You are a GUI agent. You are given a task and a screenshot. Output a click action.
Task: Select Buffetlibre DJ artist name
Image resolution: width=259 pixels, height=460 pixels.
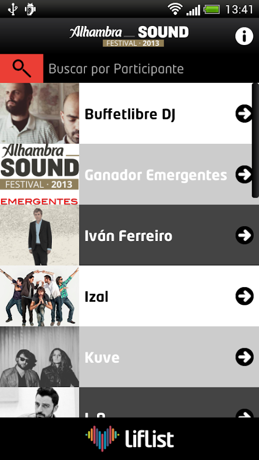coord(130,114)
